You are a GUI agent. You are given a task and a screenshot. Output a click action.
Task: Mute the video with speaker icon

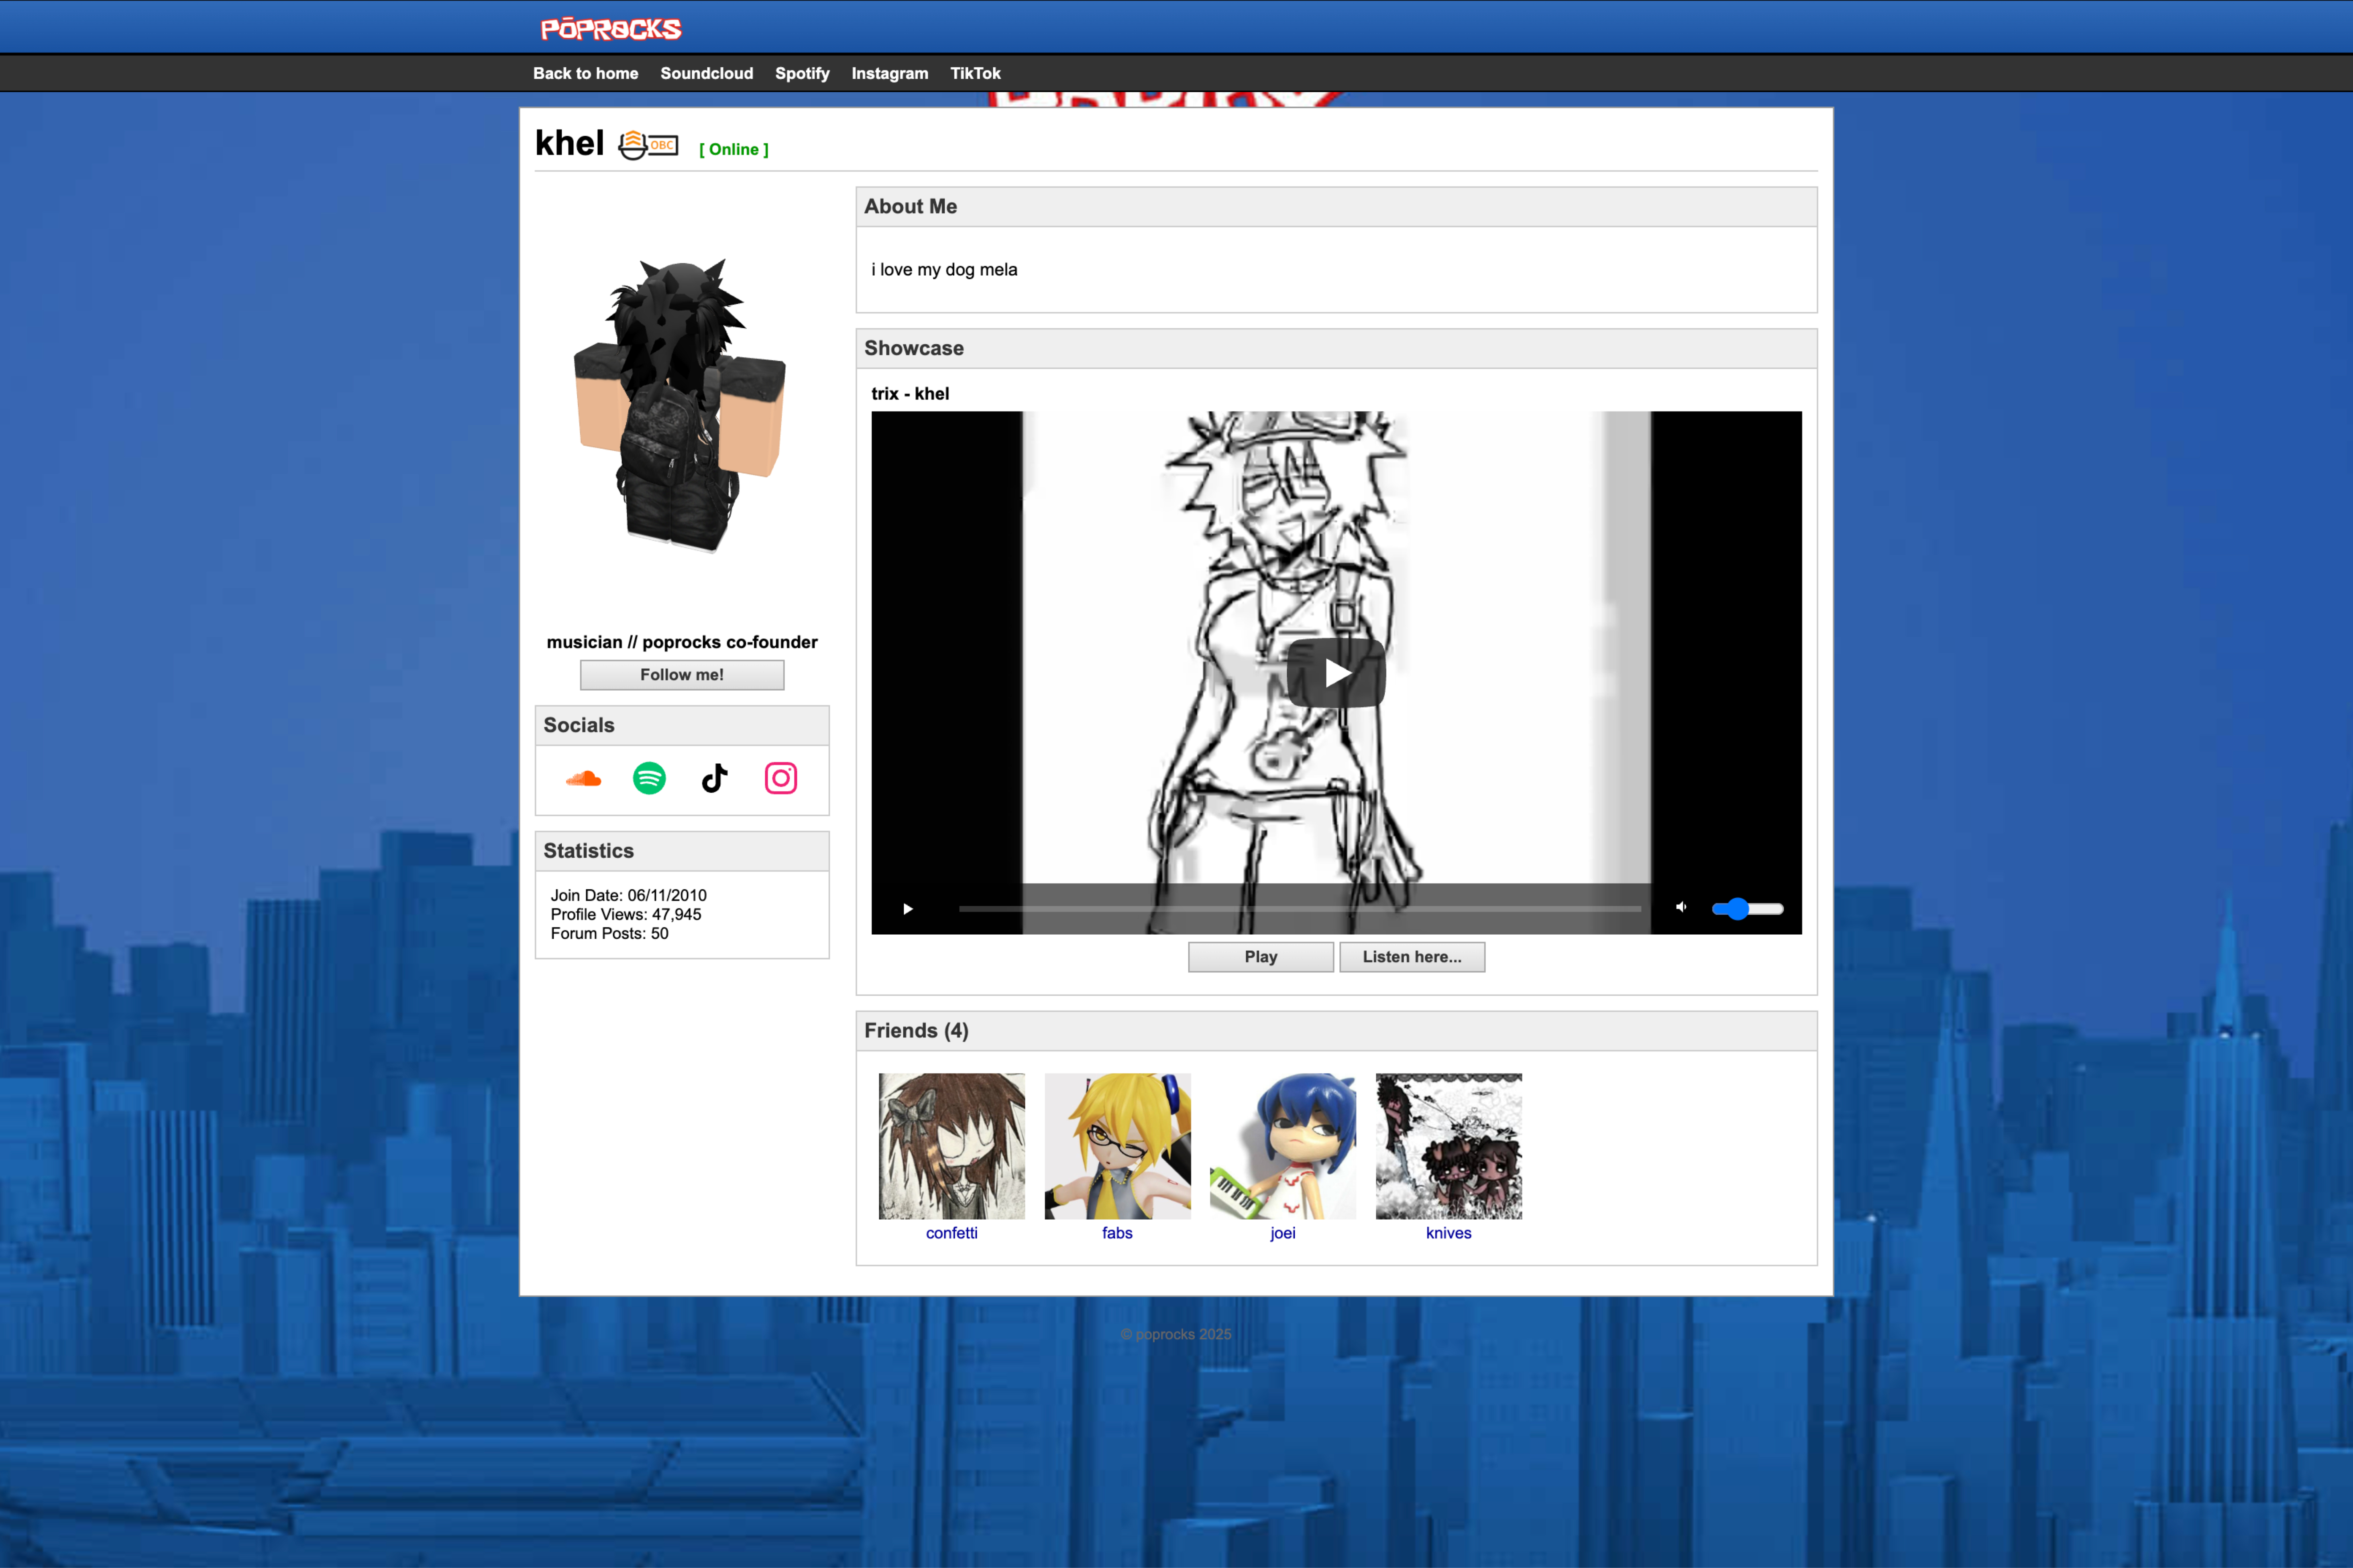click(1681, 908)
